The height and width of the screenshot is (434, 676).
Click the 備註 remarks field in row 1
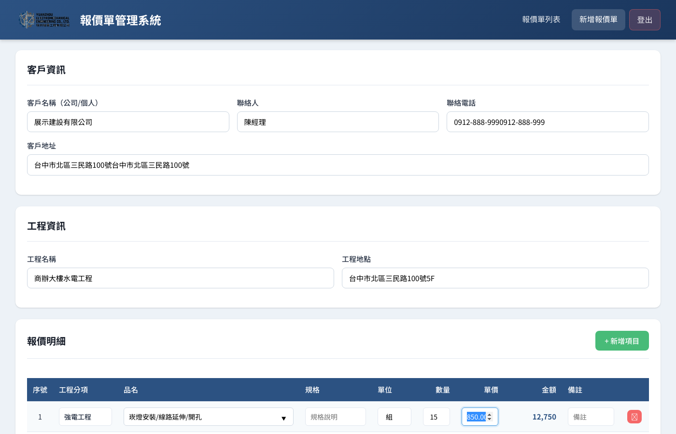pyautogui.click(x=591, y=417)
